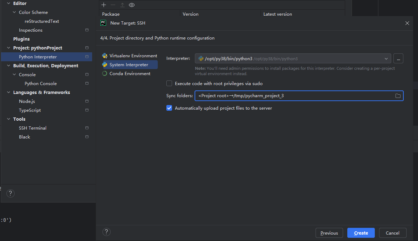Click the Package column header

111,14
